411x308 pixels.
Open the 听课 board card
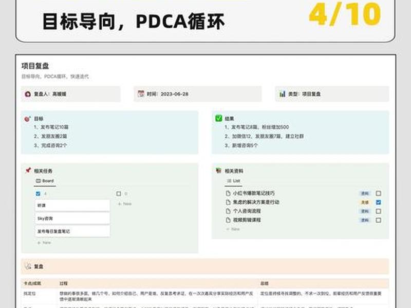72,205
